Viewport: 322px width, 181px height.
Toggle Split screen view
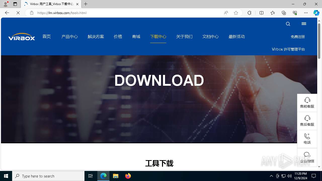[x=261, y=13]
